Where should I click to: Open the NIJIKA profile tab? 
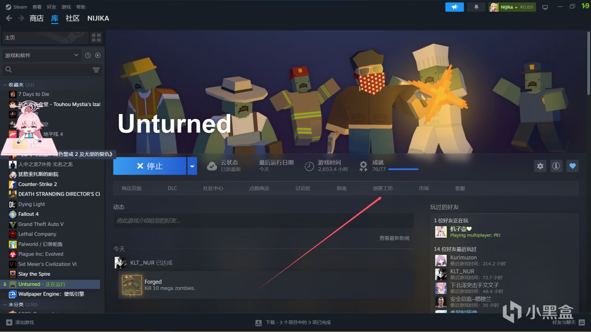(98, 18)
